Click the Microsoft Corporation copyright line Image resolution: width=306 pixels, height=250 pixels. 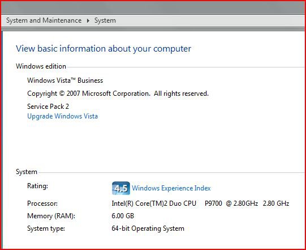tap(118, 94)
